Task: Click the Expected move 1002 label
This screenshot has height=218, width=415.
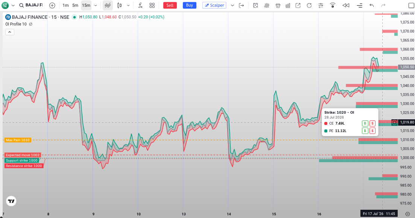Action: (x=23, y=155)
